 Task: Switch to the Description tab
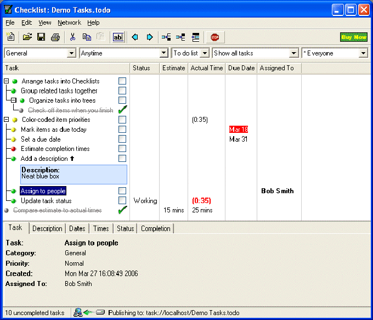[x=47, y=228]
